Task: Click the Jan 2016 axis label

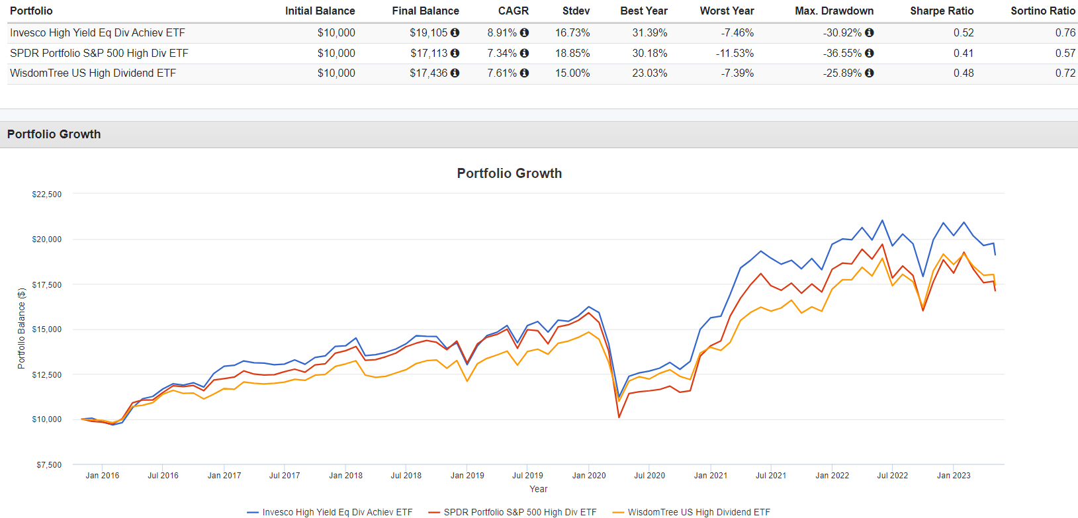Action: [103, 475]
